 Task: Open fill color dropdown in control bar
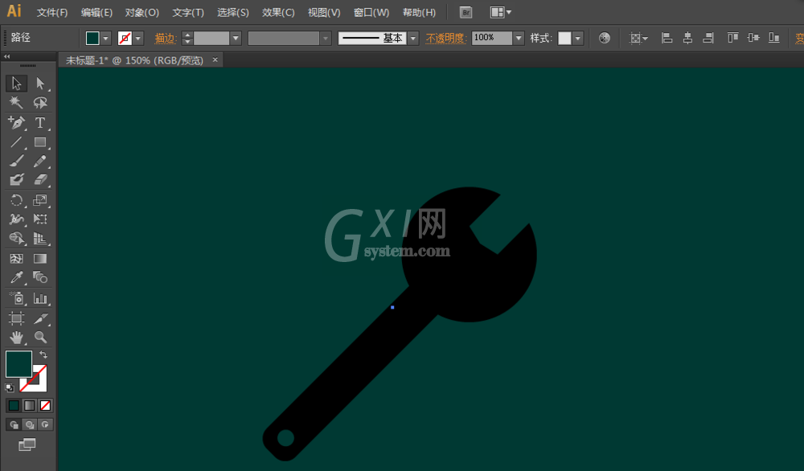pyautogui.click(x=105, y=39)
